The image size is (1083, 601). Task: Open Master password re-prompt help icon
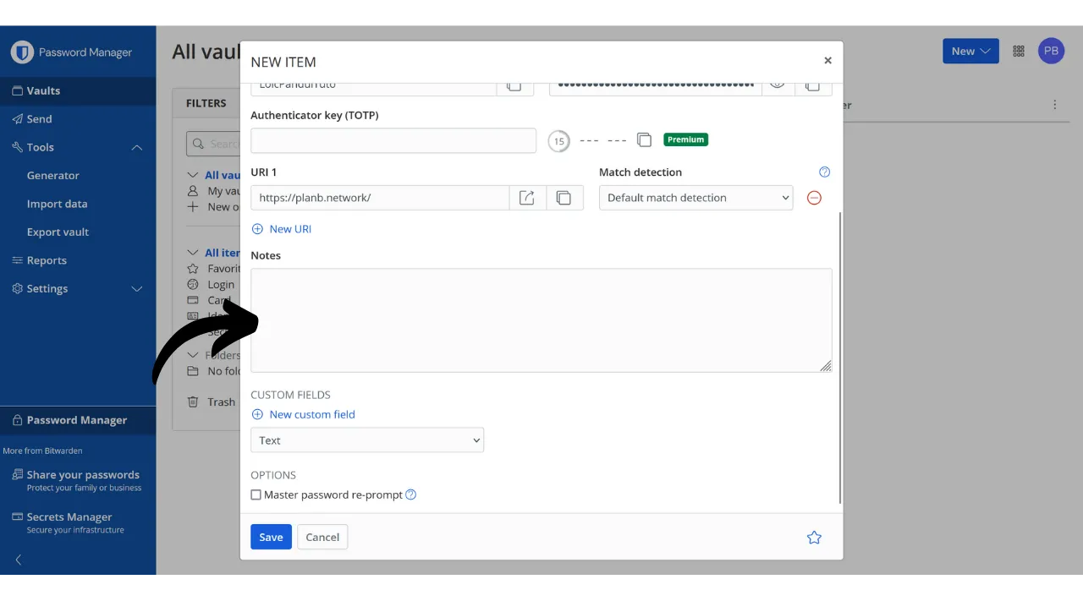click(x=411, y=494)
